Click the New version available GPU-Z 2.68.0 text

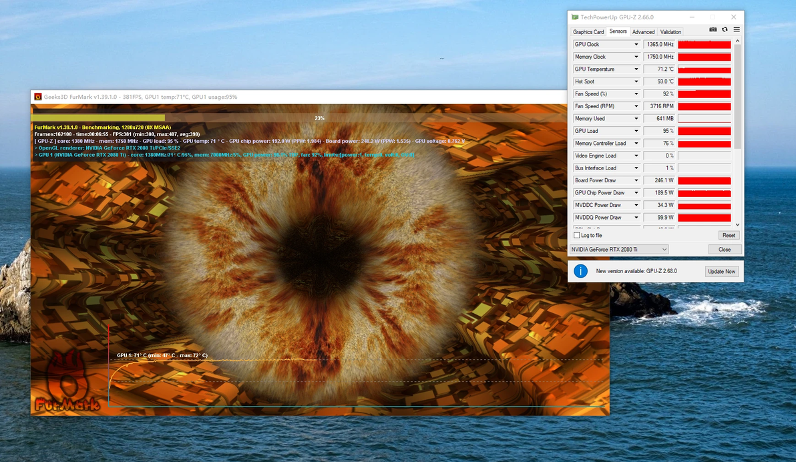(636, 271)
